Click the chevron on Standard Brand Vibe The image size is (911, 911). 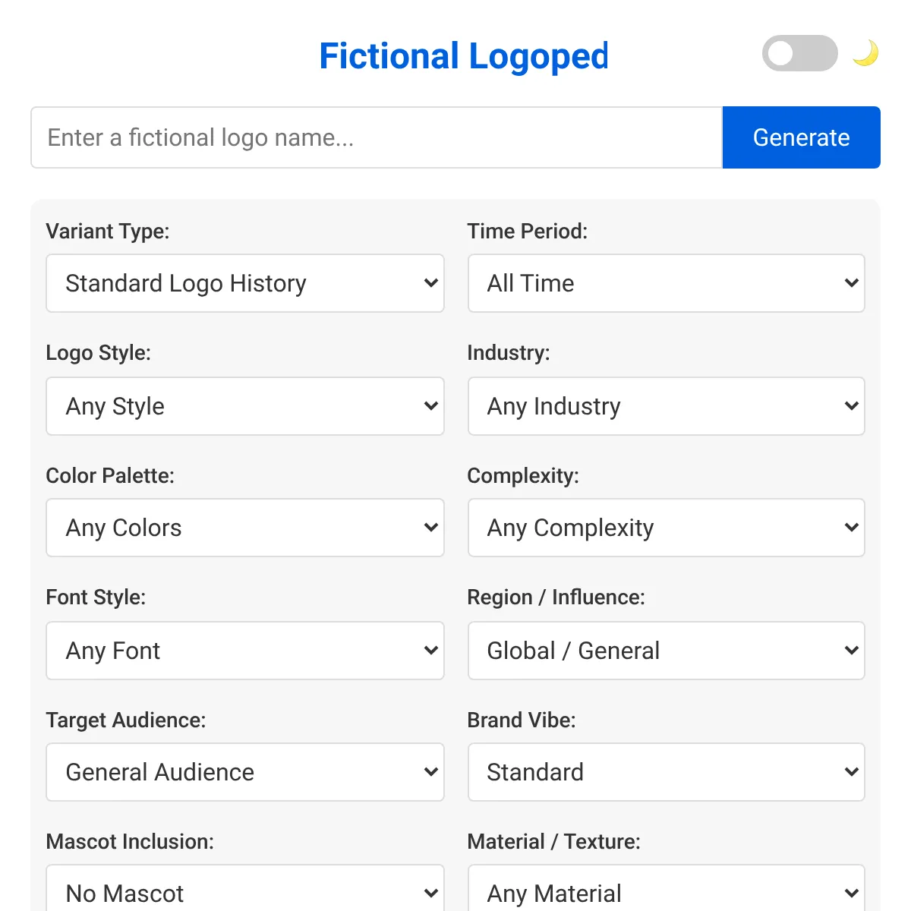point(851,772)
